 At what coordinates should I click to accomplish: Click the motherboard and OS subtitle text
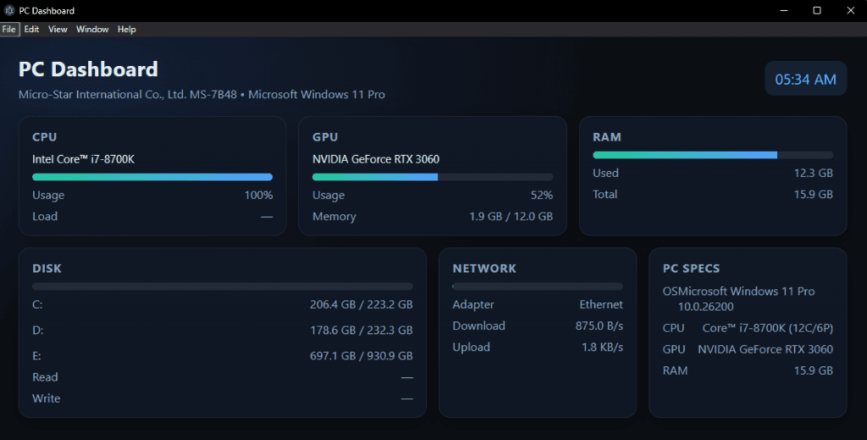tap(202, 95)
